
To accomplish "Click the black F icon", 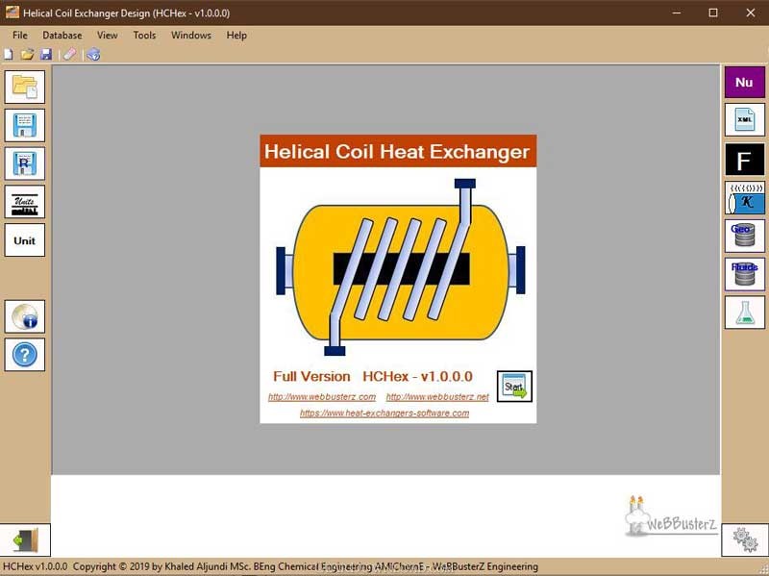I will click(744, 160).
